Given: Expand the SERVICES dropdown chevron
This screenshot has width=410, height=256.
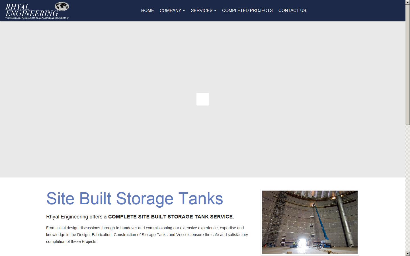Looking at the screenshot, I should (x=215, y=11).
